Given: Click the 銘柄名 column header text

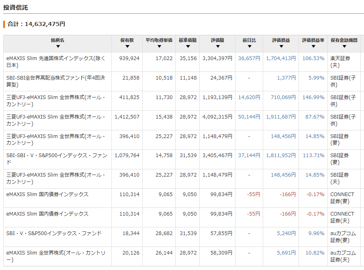Looking at the screenshot, I should click(x=58, y=40).
